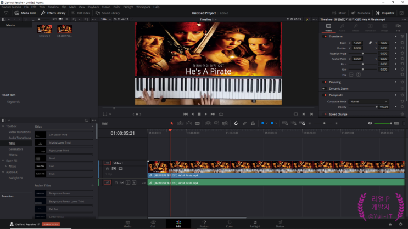This screenshot has height=229, width=408.
Task: Toggle the linked selection chain icon
Action: (x=244, y=123)
